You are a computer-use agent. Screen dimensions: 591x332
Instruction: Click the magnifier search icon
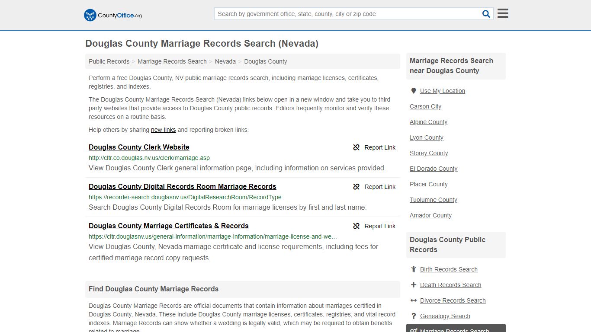tap(486, 14)
